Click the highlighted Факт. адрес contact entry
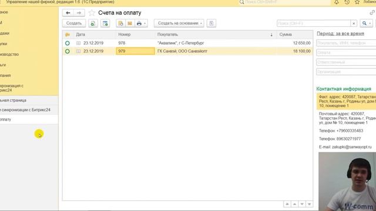The width and height of the screenshot is (376, 211). (346, 101)
